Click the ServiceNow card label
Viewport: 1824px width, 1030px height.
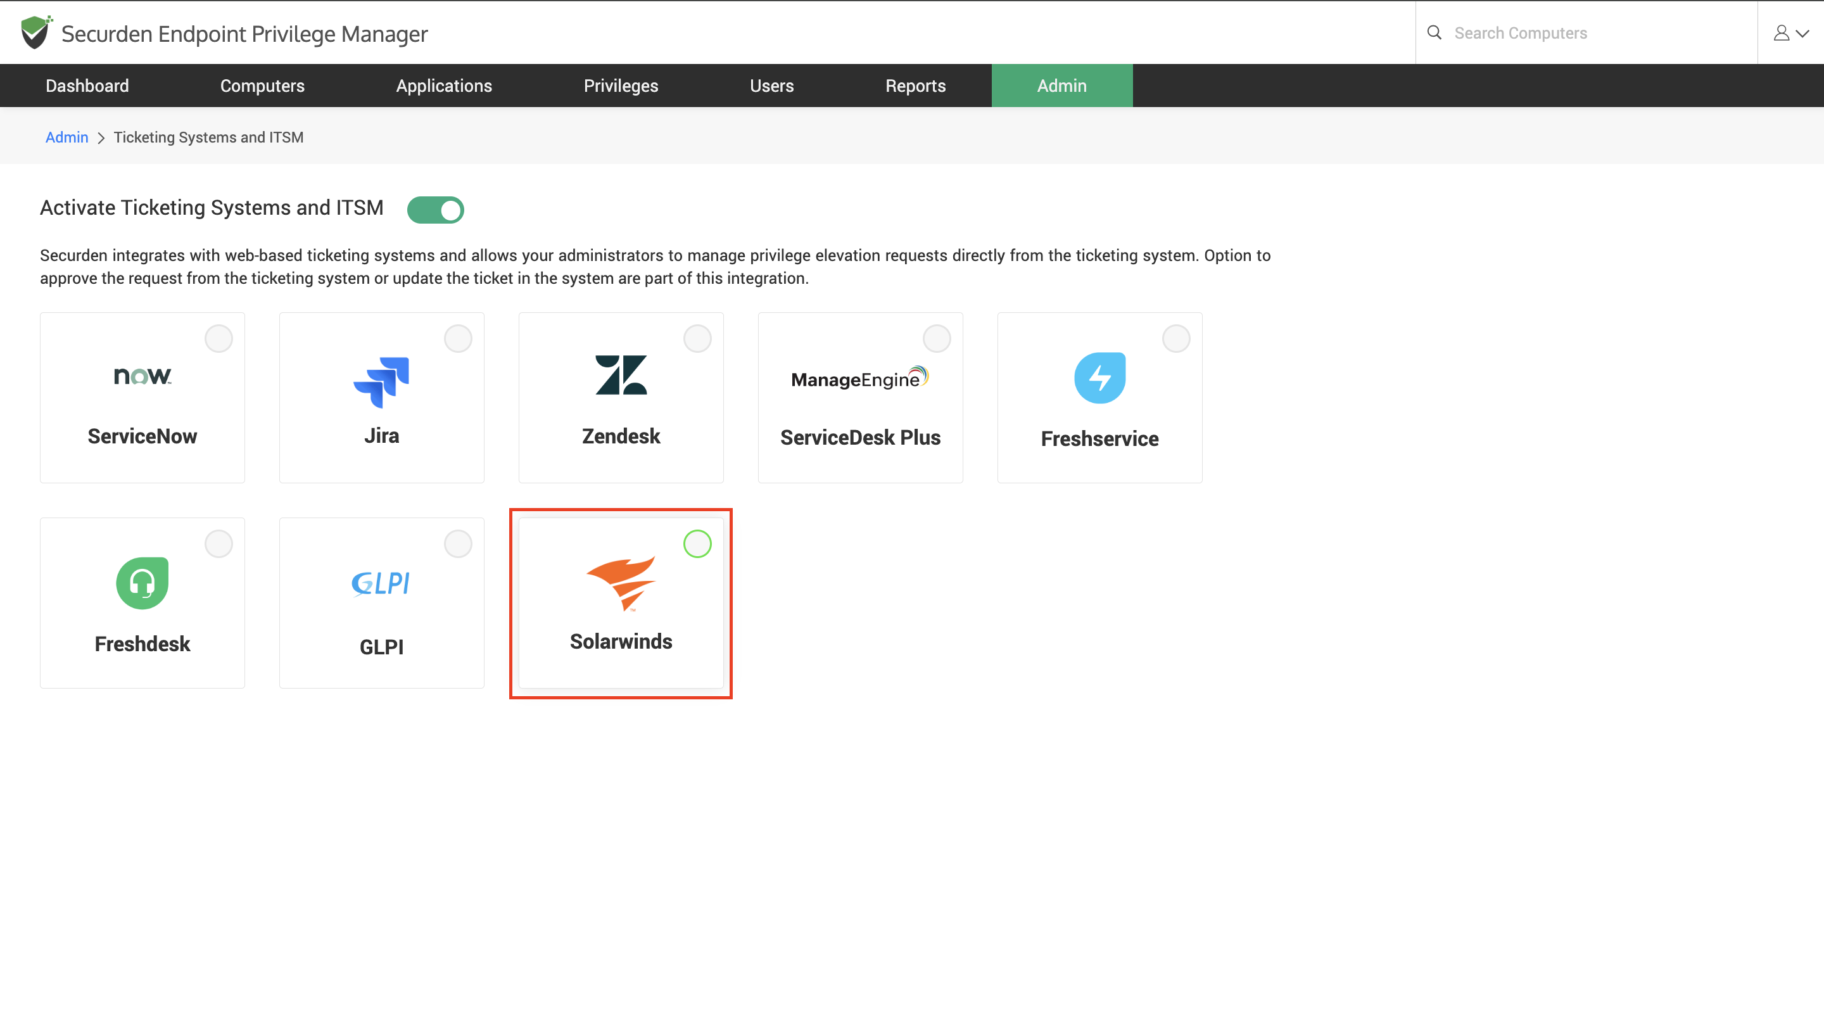(142, 436)
